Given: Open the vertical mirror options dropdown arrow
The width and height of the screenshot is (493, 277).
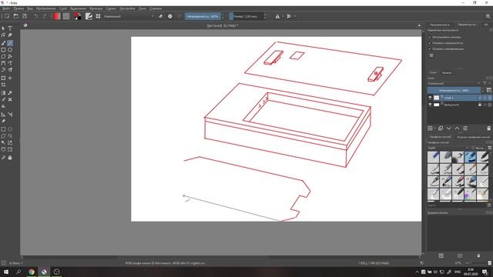Looking at the screenshot, I should (x=294, y=16).
